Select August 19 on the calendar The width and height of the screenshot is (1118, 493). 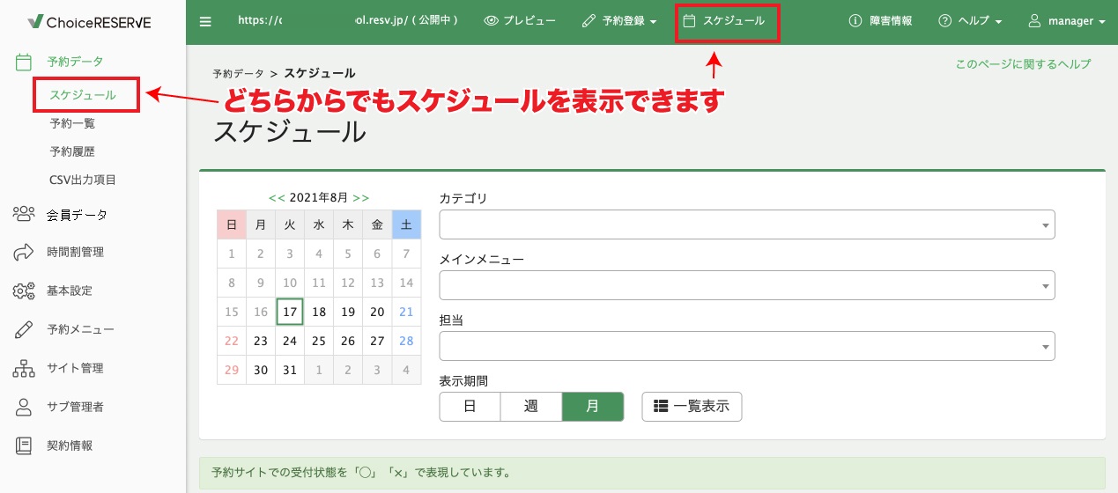pyautogui.click(x=348, y=312)
